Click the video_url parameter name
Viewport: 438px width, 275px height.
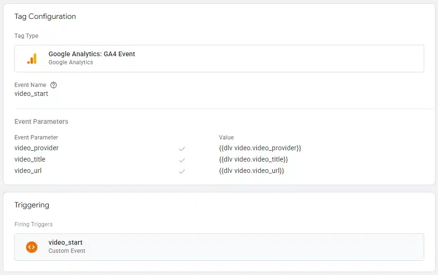point(29,171)
